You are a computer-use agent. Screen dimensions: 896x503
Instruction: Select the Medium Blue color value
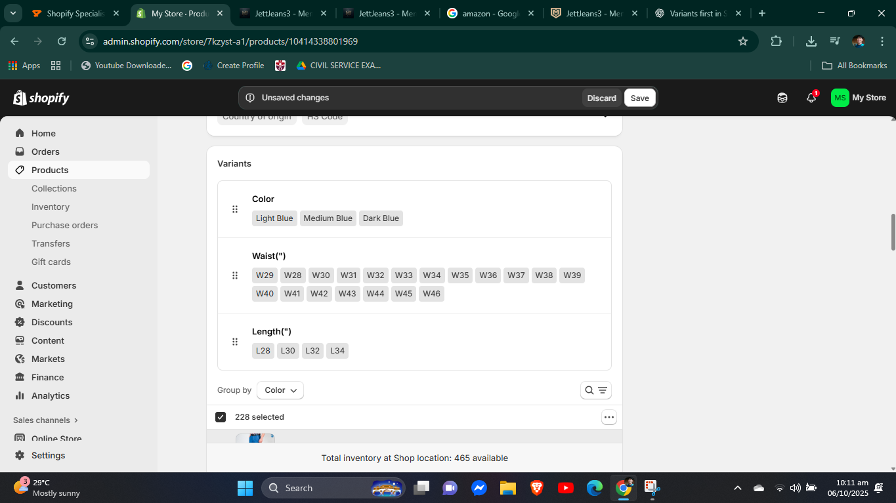[x=328, y=218]
